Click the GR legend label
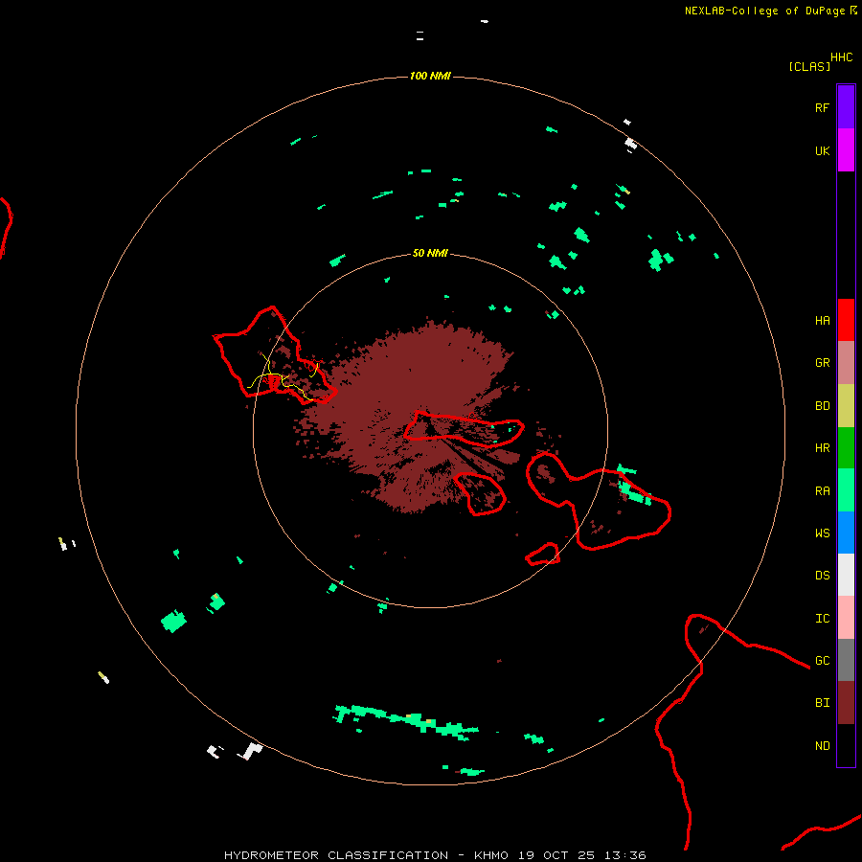The image size is (862, 862). coord(822,363)
